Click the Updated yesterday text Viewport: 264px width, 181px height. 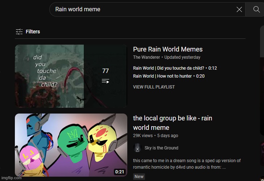pos(182,57)
